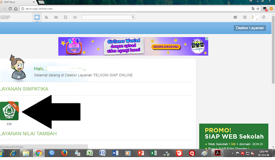
Task: Click the community group icon in SIAP navbar
Action: click(x=56, y=17)
